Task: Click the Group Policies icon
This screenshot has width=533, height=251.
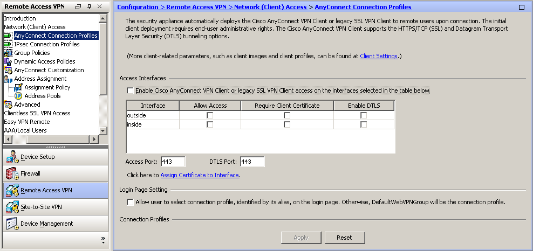Action: coord(8,53)
